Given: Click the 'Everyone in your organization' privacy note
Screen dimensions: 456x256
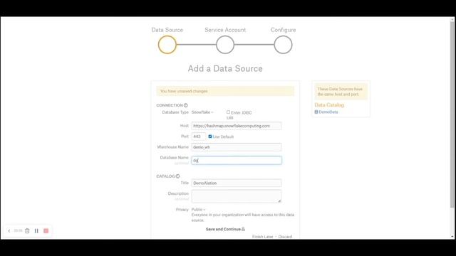Looking at the screenshot, I should (x=242, y=218).
